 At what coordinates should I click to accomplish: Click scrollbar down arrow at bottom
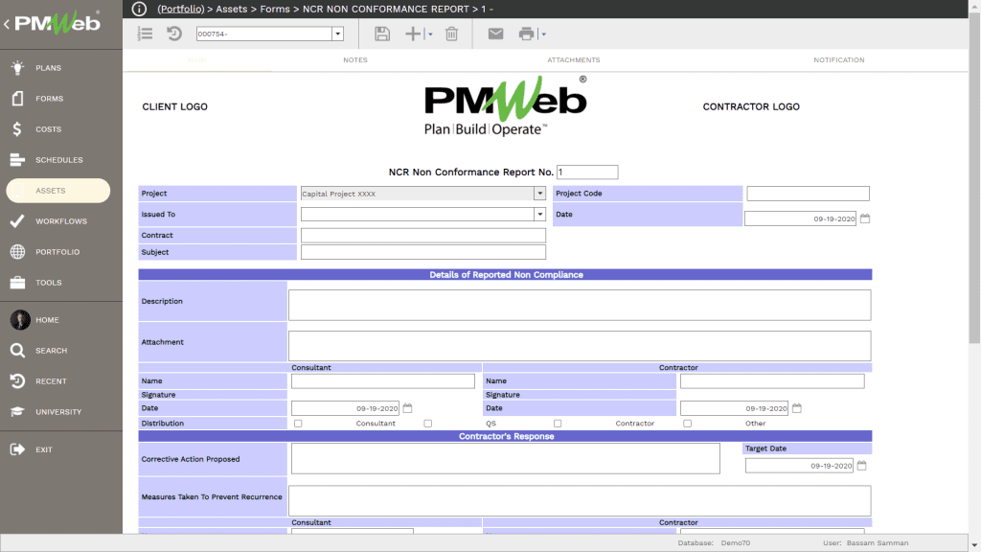click(974, 545)
